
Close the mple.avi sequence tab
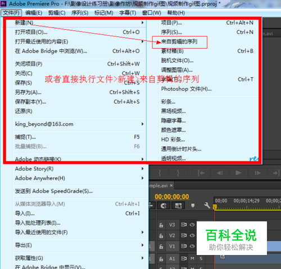pos(171,185)
